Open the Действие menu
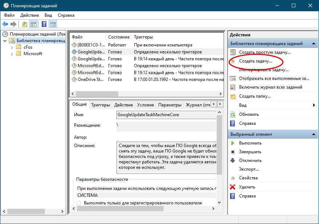The height and width of the screenshot is (224, 319). [29, 15]
